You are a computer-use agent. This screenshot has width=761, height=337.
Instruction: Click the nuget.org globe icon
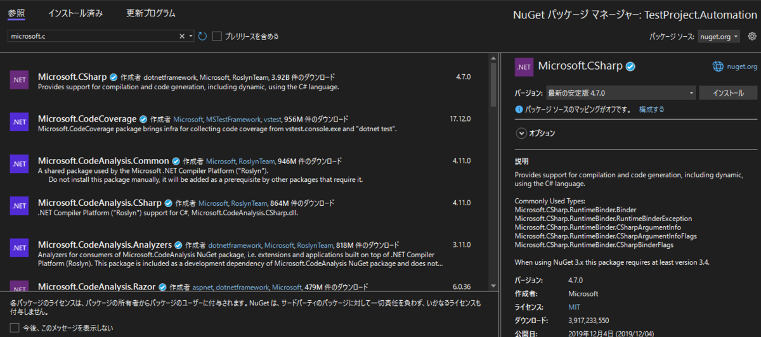click(x=717, y=66)
